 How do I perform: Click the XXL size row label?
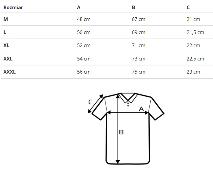coord(8,59)
